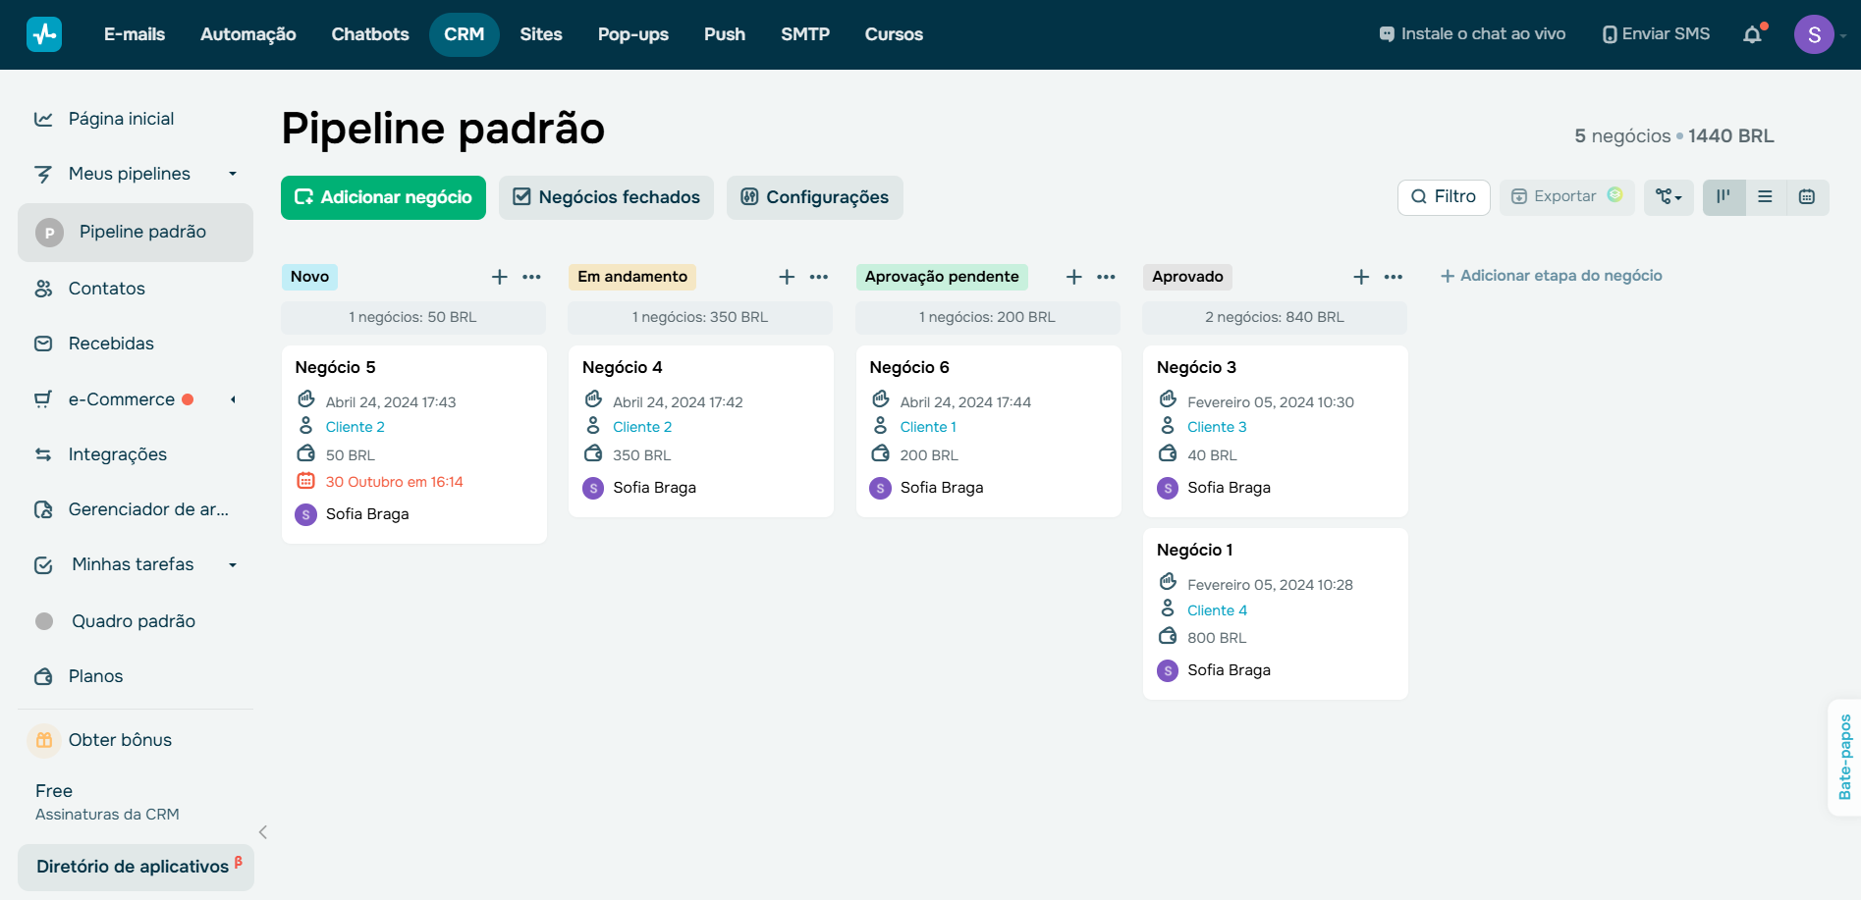Switch to the list view

tap(1765, 197)
